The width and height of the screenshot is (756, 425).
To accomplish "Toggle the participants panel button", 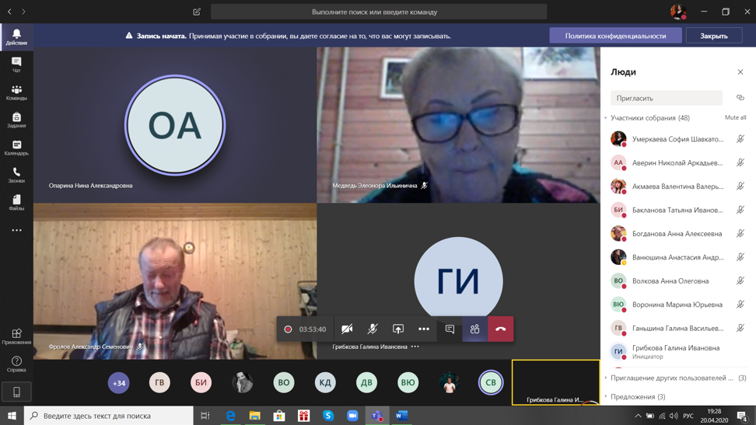I will click(x=474, y=329).
